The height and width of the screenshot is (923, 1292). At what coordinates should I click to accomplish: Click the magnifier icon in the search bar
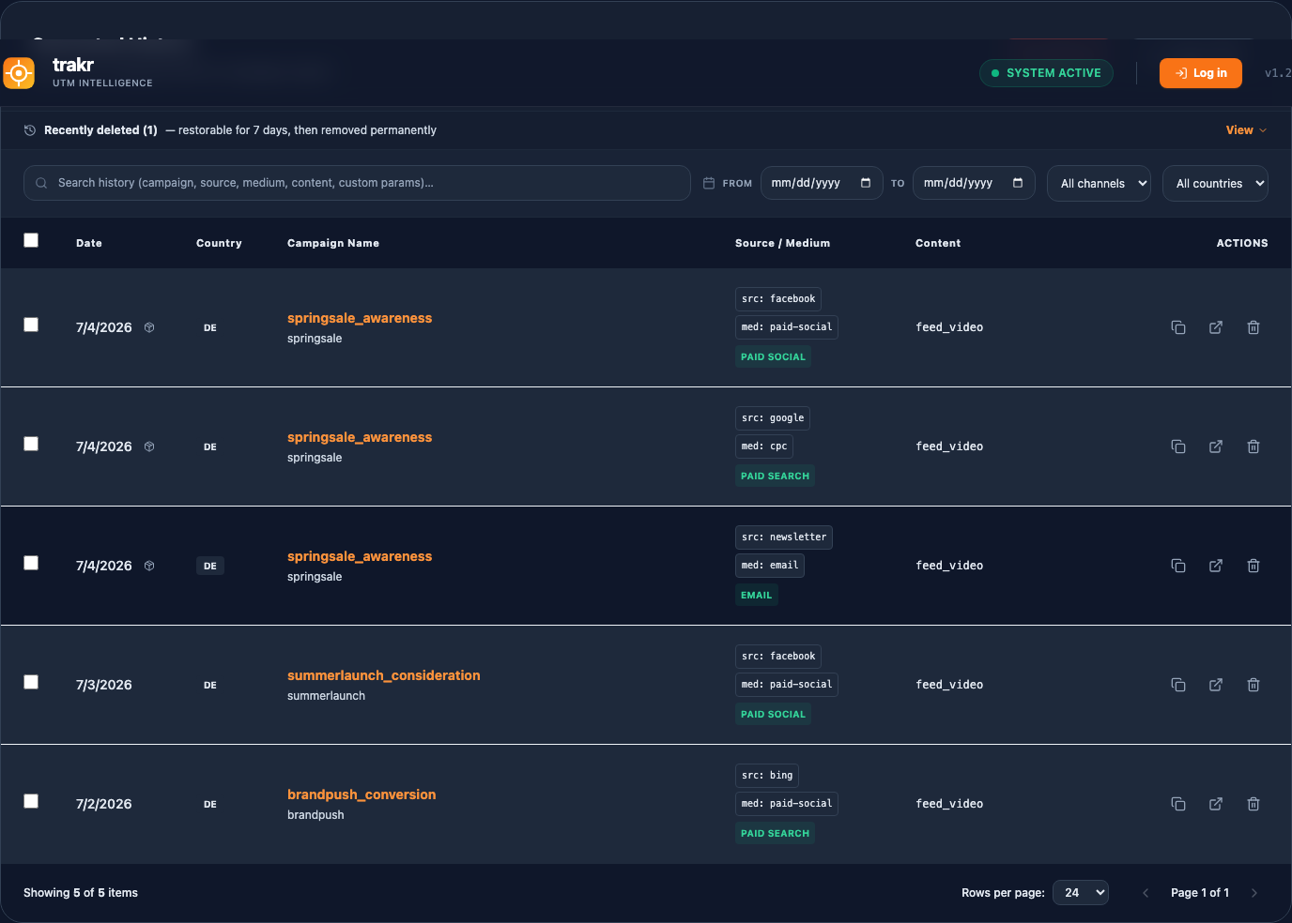tap(41, 183)
